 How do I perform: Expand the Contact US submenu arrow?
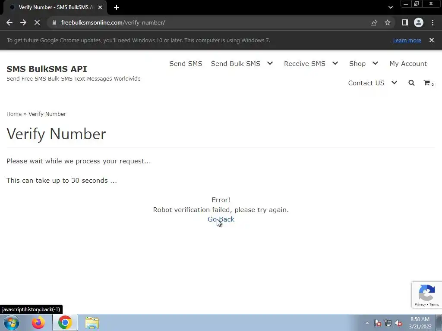tap(395, 83)
